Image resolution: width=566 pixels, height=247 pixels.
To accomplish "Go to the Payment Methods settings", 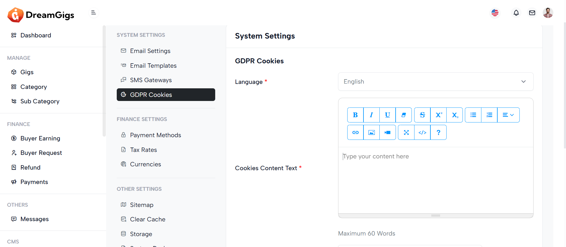I will (x=155, y=135).
